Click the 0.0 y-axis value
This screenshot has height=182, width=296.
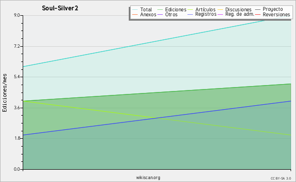point(17,169)
